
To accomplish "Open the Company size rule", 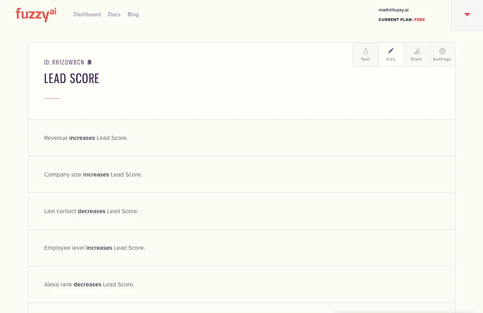I will click(x=93, y=175).
